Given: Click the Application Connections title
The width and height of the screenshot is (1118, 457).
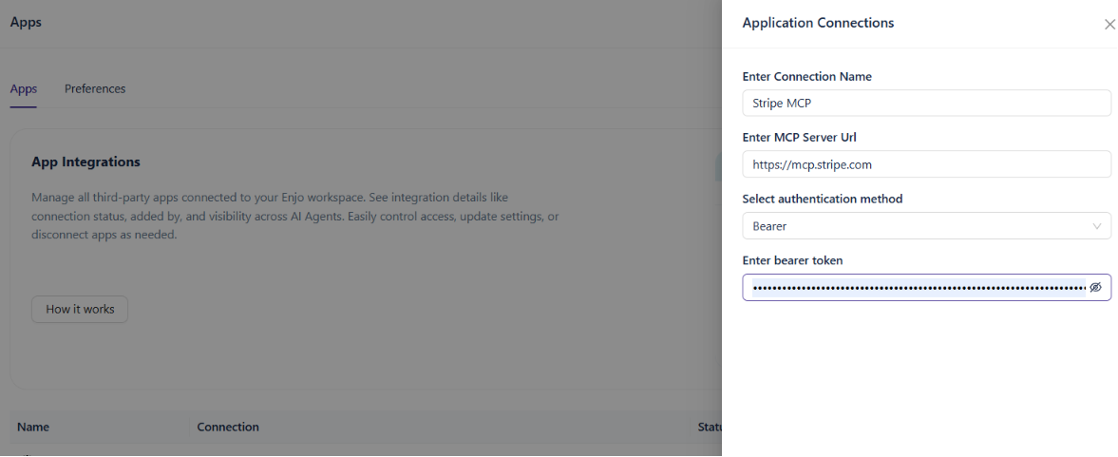Looking at the screenshot, I should click(x=818, y=23).
